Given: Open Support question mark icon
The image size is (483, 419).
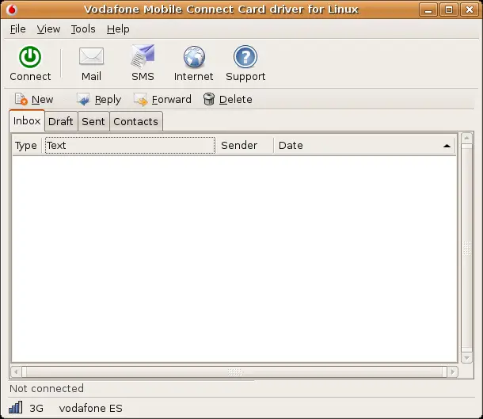Looking at the screenshot, I should pos(245,57).
